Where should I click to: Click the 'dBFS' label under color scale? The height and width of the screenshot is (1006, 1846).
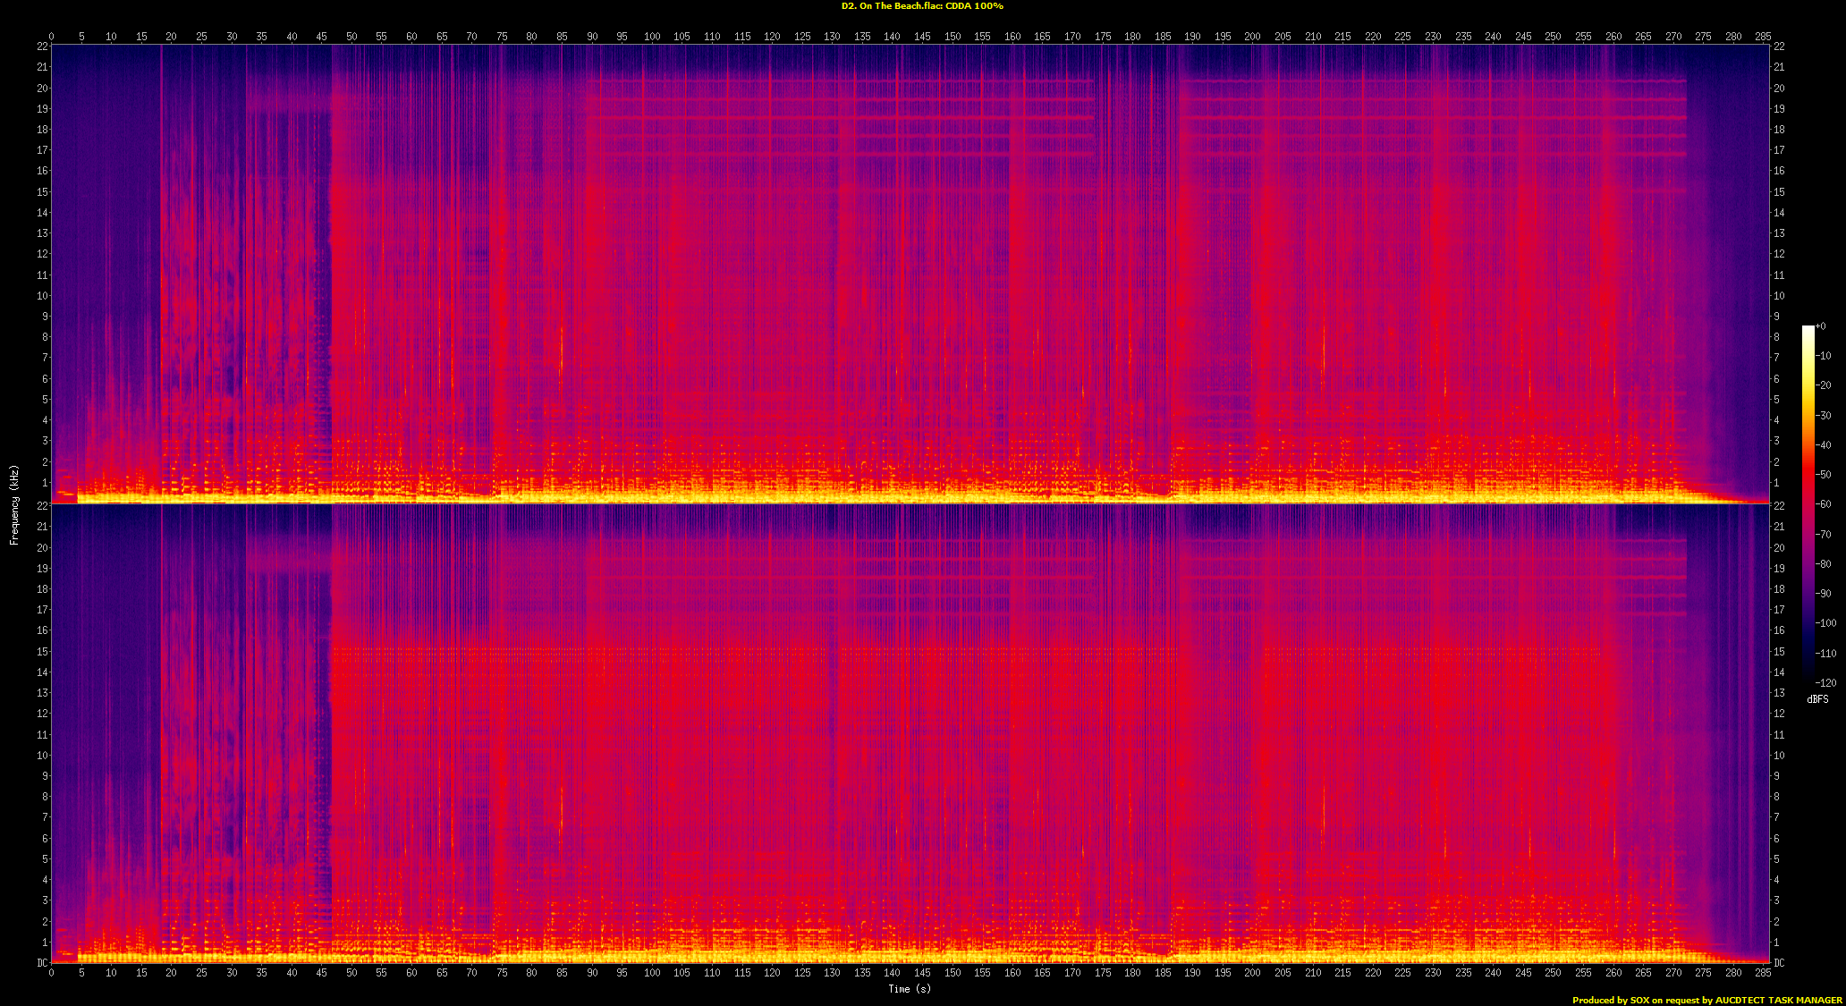coord(1817,699)
